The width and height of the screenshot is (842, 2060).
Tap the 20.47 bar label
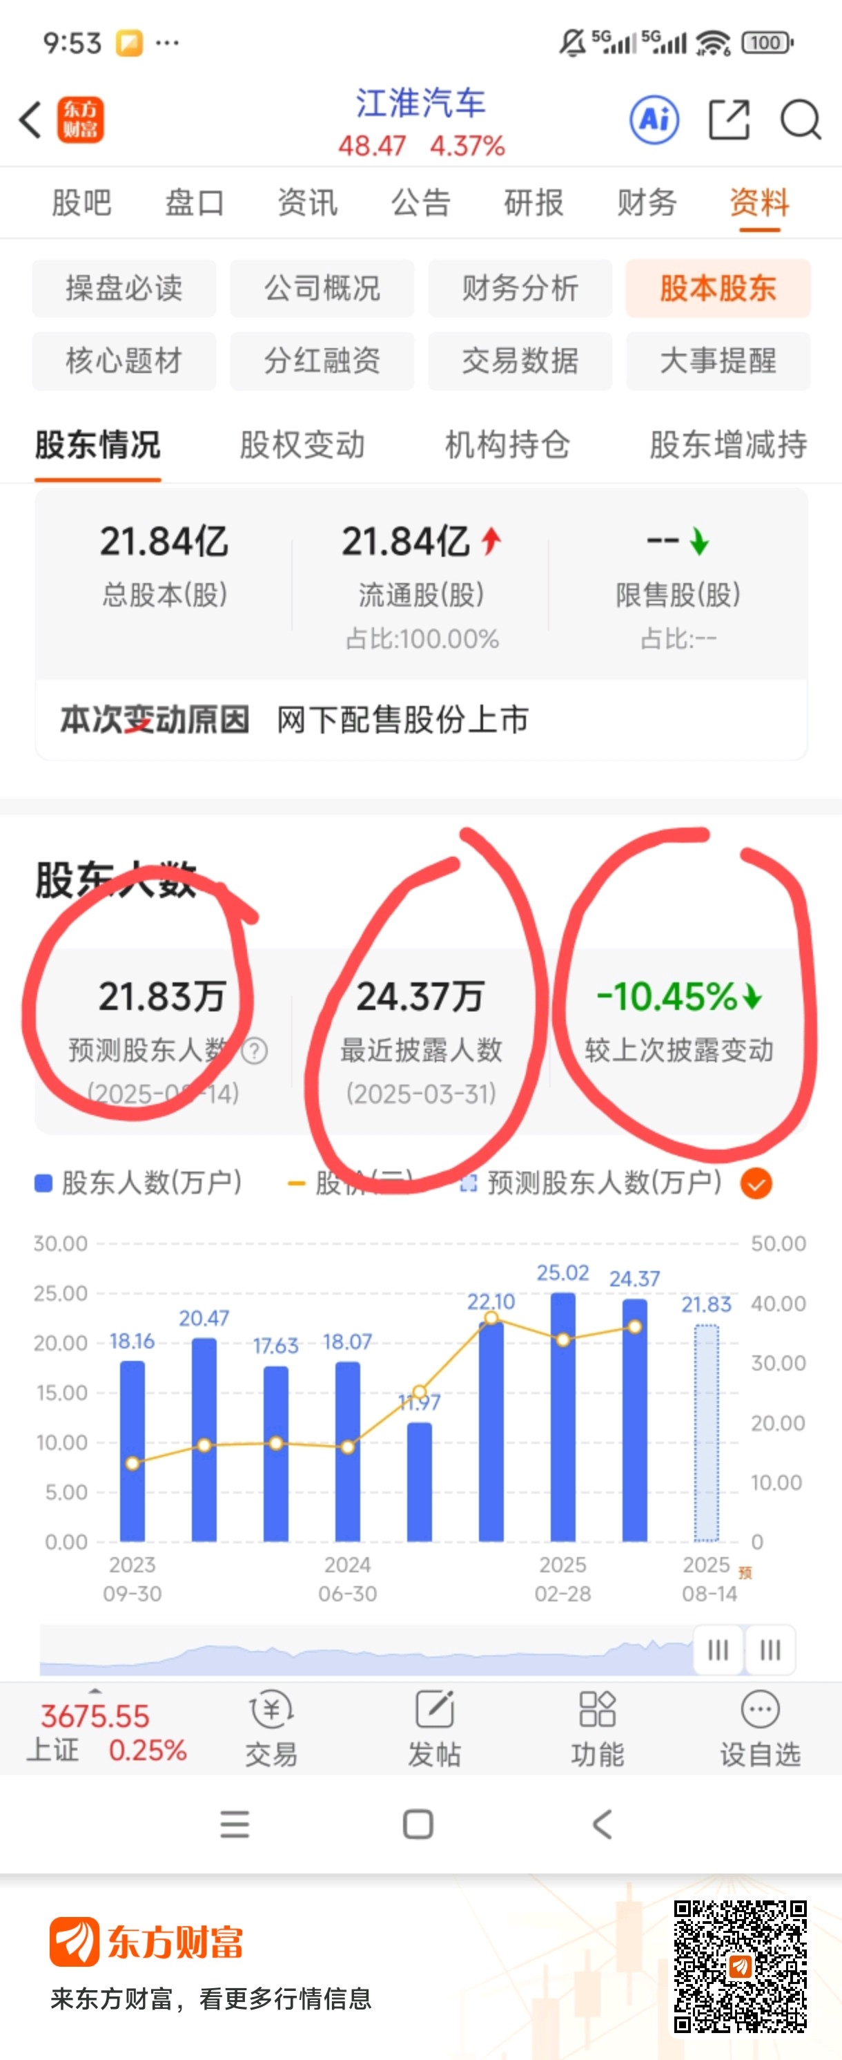(x=204, y=1318)
